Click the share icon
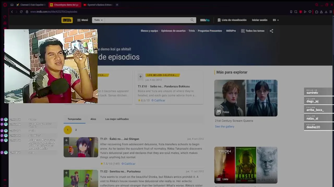Image resolution: width=334 pixels, height=187 pixels. [271, 31]
